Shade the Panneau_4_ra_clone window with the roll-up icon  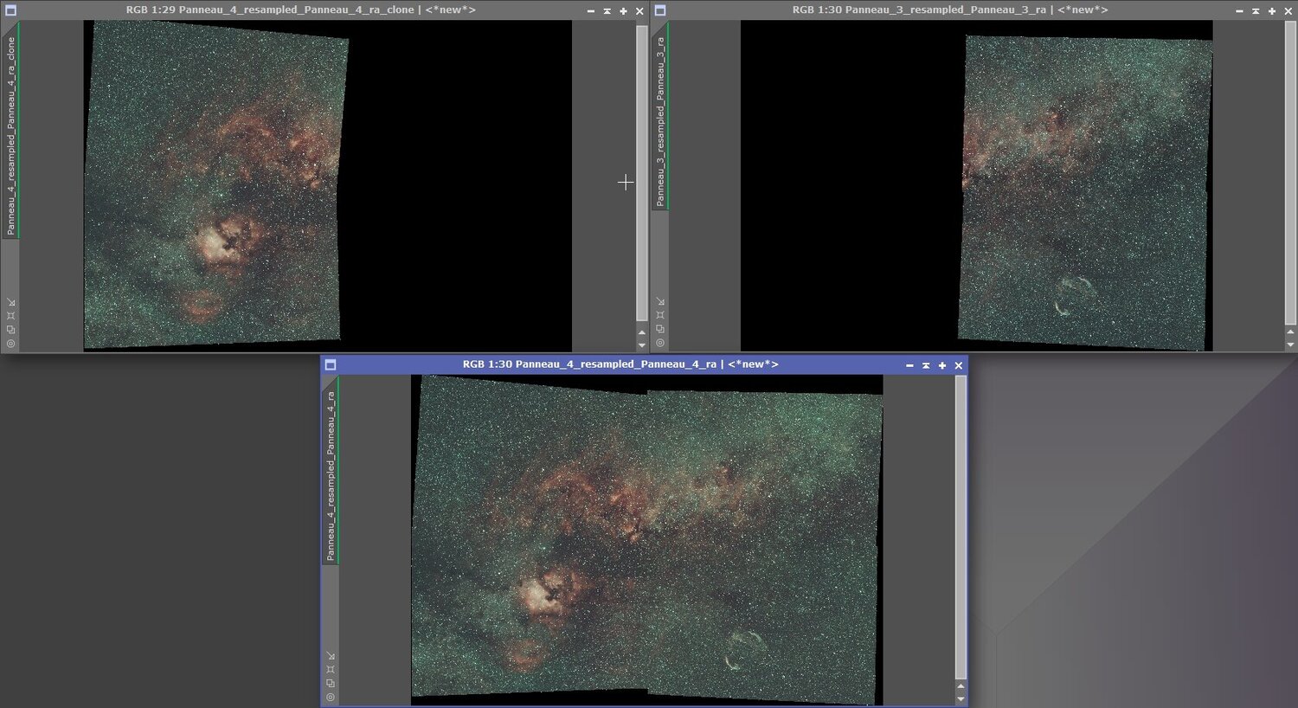(x=607, y=11)
